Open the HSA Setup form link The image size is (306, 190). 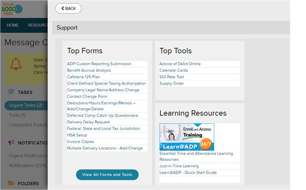pyautogui.click(x=77, y=135)
